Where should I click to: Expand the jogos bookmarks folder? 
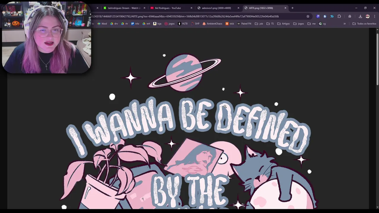click(x=298, y=24)
